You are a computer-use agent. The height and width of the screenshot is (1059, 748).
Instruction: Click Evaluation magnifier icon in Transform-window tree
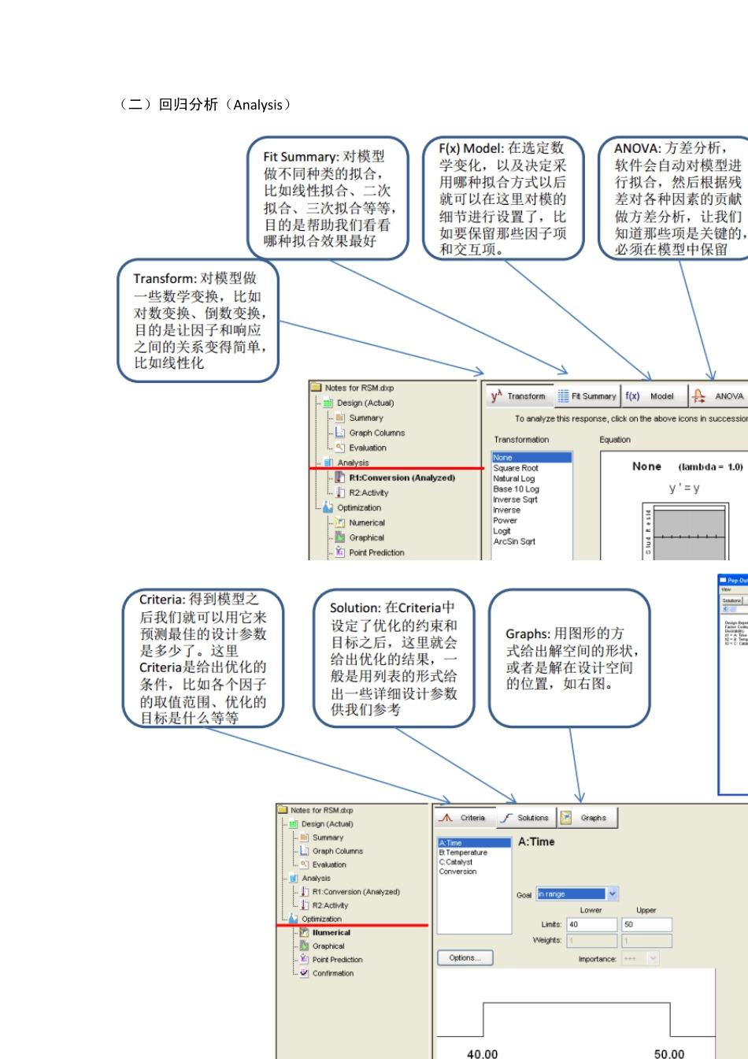[340, 448]
